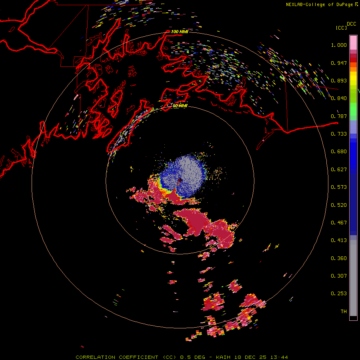
Task: Click the DCC product label above the color bar
Action: pyautogui.click(x=351, y=24)
